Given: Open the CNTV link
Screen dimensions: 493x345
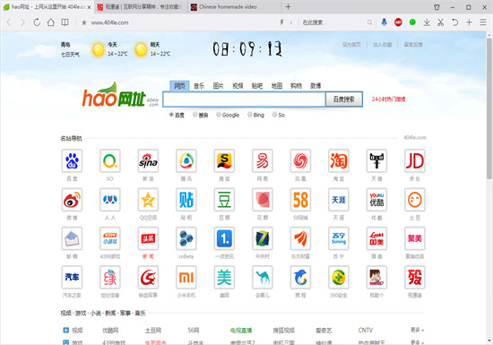Looking at the screenshot, I should coord(366,331).
